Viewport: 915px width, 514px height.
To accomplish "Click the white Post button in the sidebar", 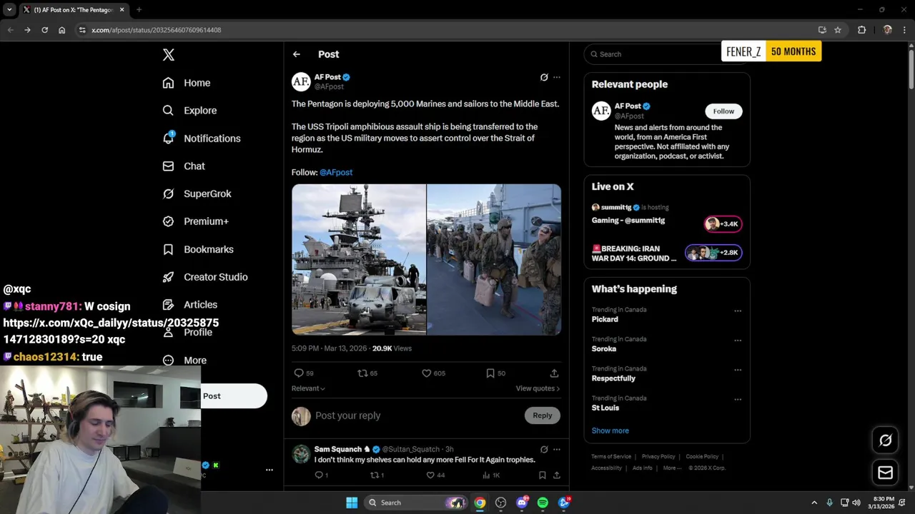I will click(234, 396).
